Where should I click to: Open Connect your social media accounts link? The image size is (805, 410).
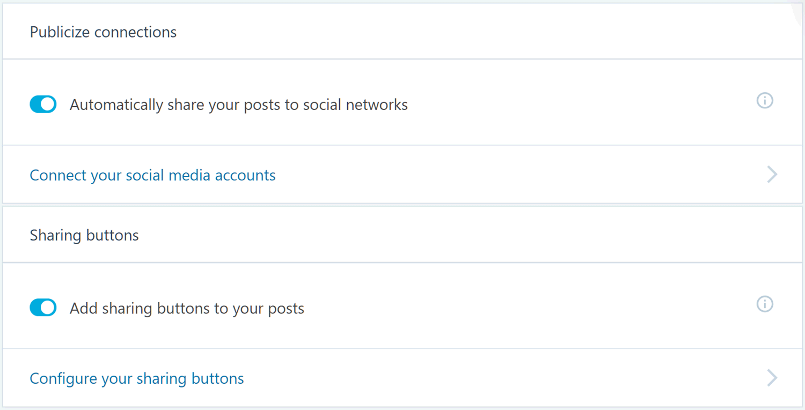(x=152, y=175)
